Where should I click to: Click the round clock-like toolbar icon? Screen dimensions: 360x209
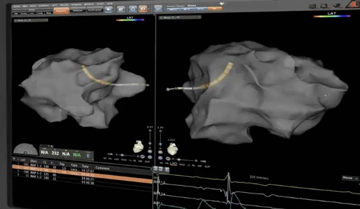pyautogui.click(x=121, y=9)
